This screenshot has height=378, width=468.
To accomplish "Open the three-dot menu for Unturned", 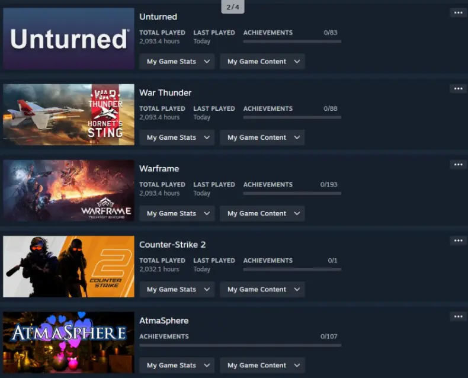I will tap(458, 12).
